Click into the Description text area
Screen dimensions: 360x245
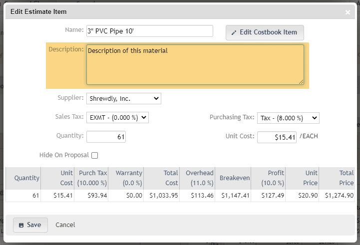click(x=195, y=65)
